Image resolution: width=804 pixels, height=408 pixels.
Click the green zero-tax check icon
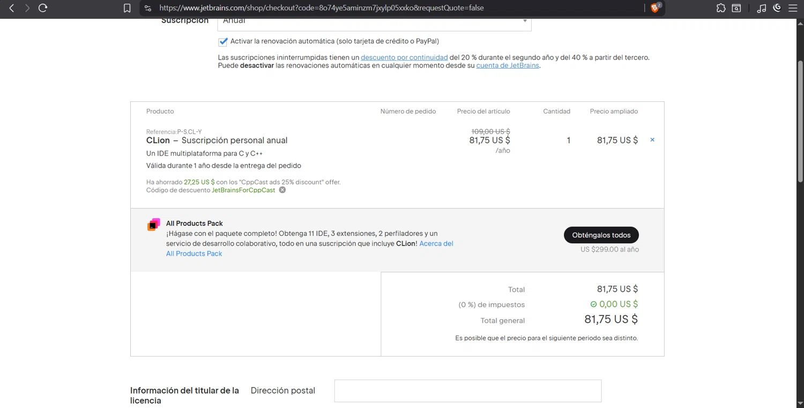point(593,304)
